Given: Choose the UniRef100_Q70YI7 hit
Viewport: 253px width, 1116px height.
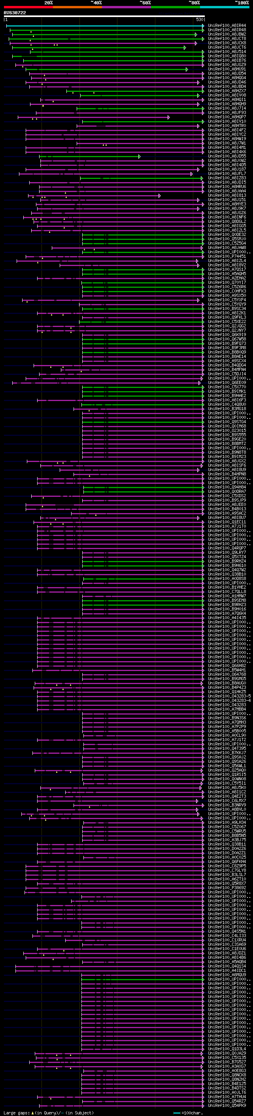Looking at the screenshot, I should (x=227, y=283).
